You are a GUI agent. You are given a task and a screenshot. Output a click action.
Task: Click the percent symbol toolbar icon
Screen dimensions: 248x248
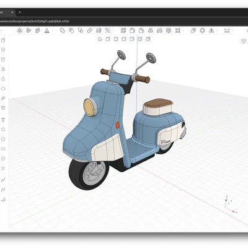point(108,30)
